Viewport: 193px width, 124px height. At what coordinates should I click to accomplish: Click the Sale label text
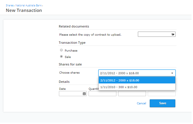68,57
